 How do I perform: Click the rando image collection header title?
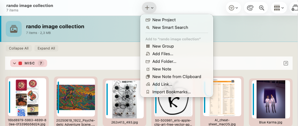tap(55, 26)
